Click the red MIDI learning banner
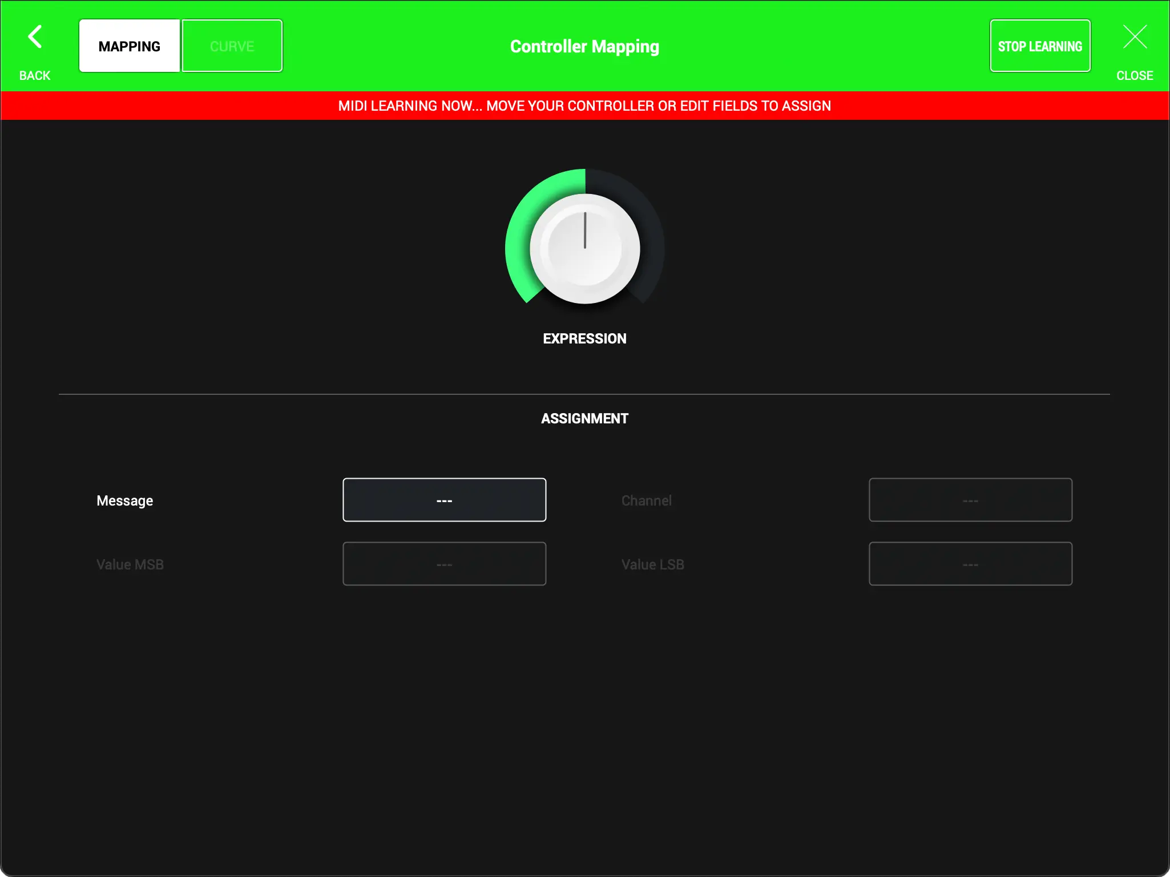 click(584, 106)
